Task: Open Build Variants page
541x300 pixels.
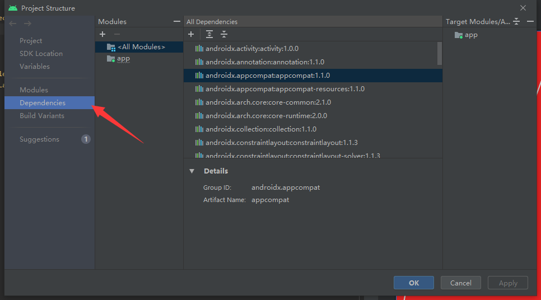Action: (42, 115)
